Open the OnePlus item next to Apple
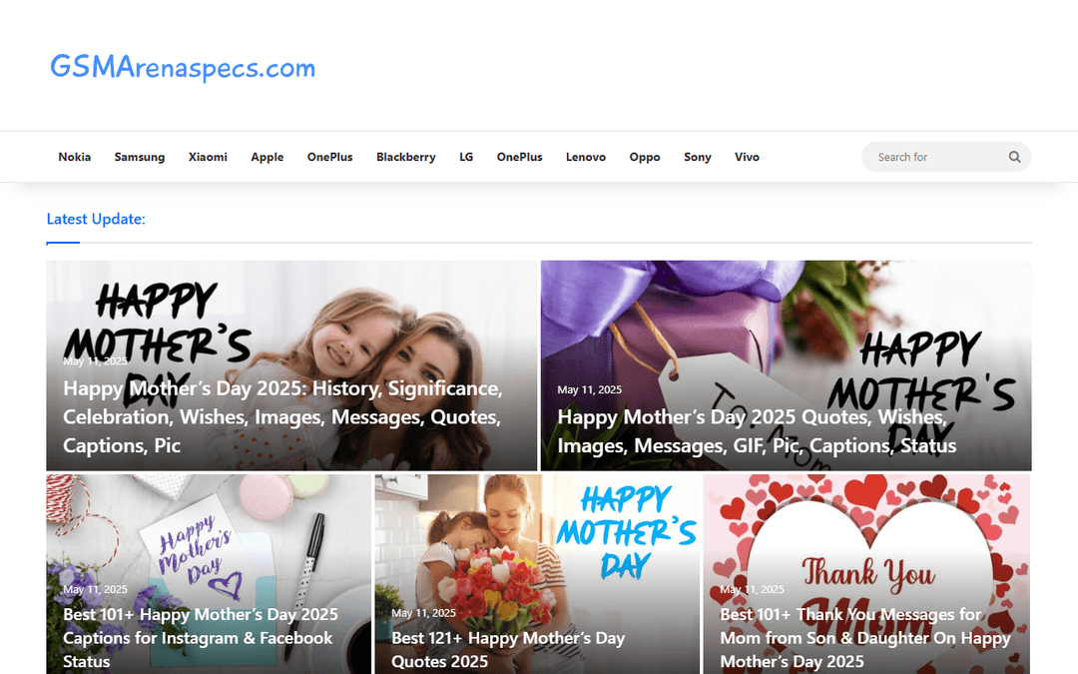The image size is (1078, 674). [330, 157]
